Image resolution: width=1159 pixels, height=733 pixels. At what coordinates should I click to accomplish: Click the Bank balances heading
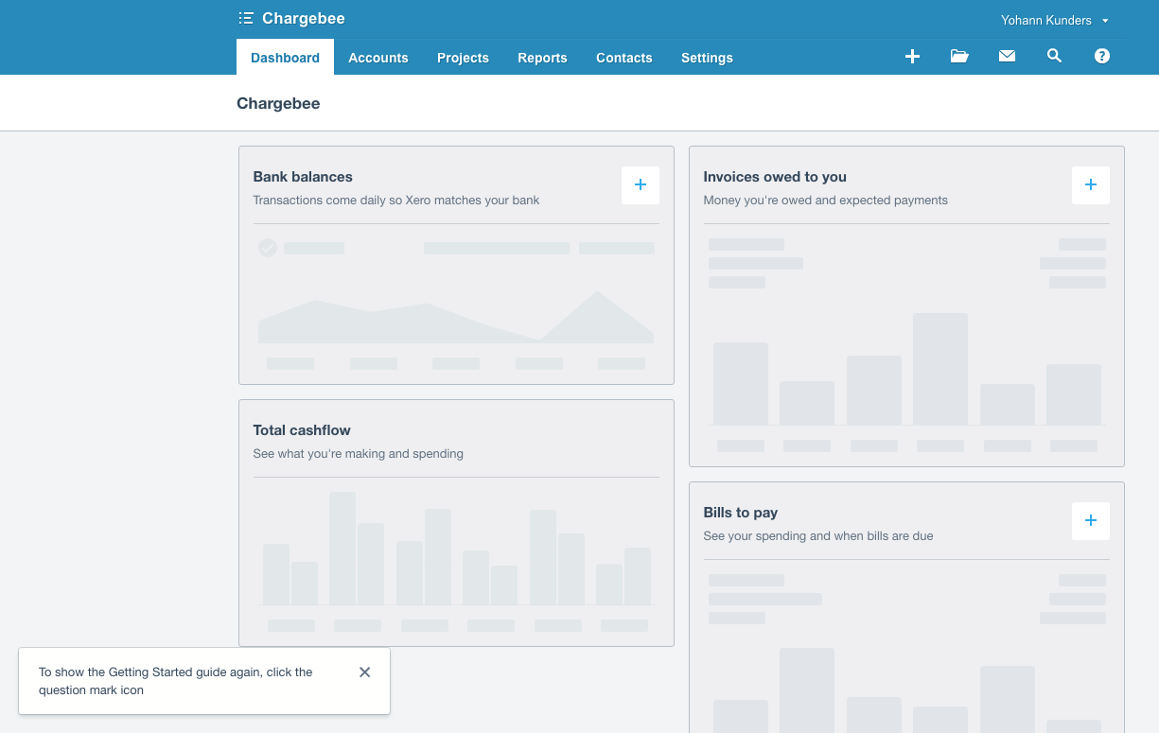tap(303, 177)
